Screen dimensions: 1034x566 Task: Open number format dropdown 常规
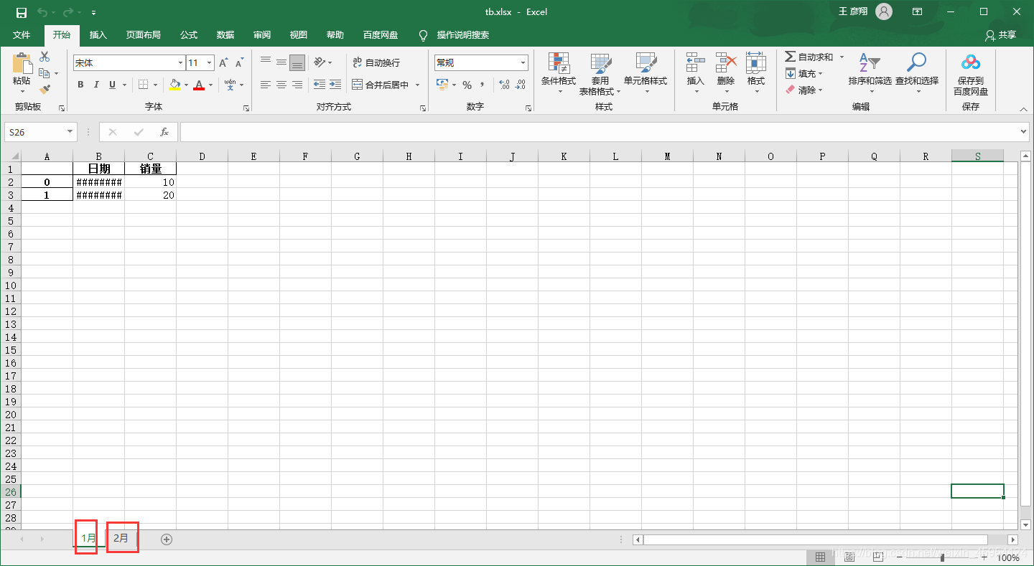pyautogui.click(x=523, y=63)
